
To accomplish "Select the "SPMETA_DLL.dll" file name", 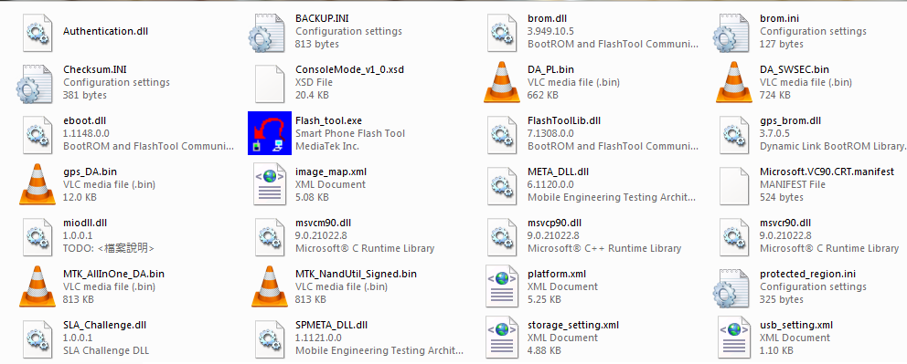I will [332, 325].
